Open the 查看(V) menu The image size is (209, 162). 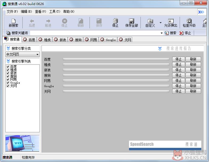pyautogui.click(x=41, y=12)
